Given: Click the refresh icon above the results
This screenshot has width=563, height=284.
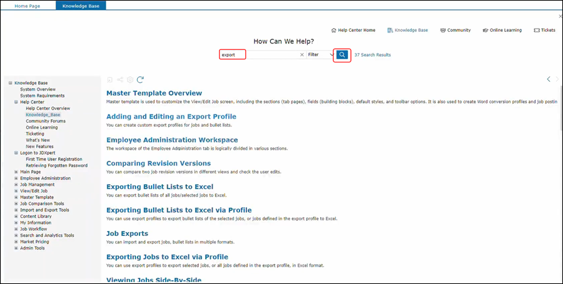Looking at the screenshot, I should [x=141, y=79].
